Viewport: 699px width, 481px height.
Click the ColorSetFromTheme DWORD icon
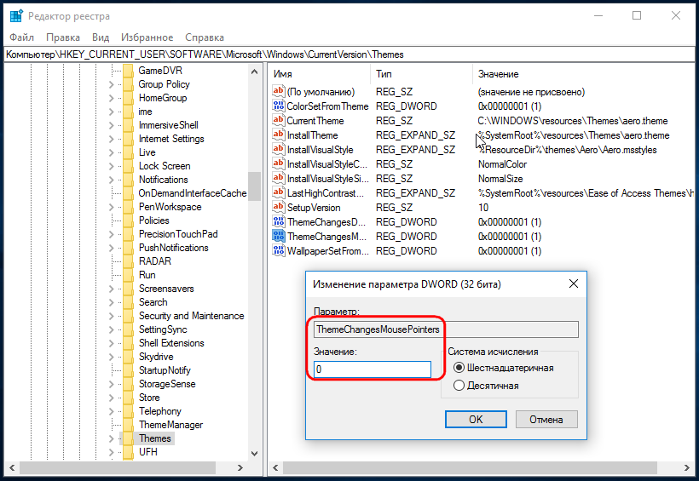[x=279, y=106]
